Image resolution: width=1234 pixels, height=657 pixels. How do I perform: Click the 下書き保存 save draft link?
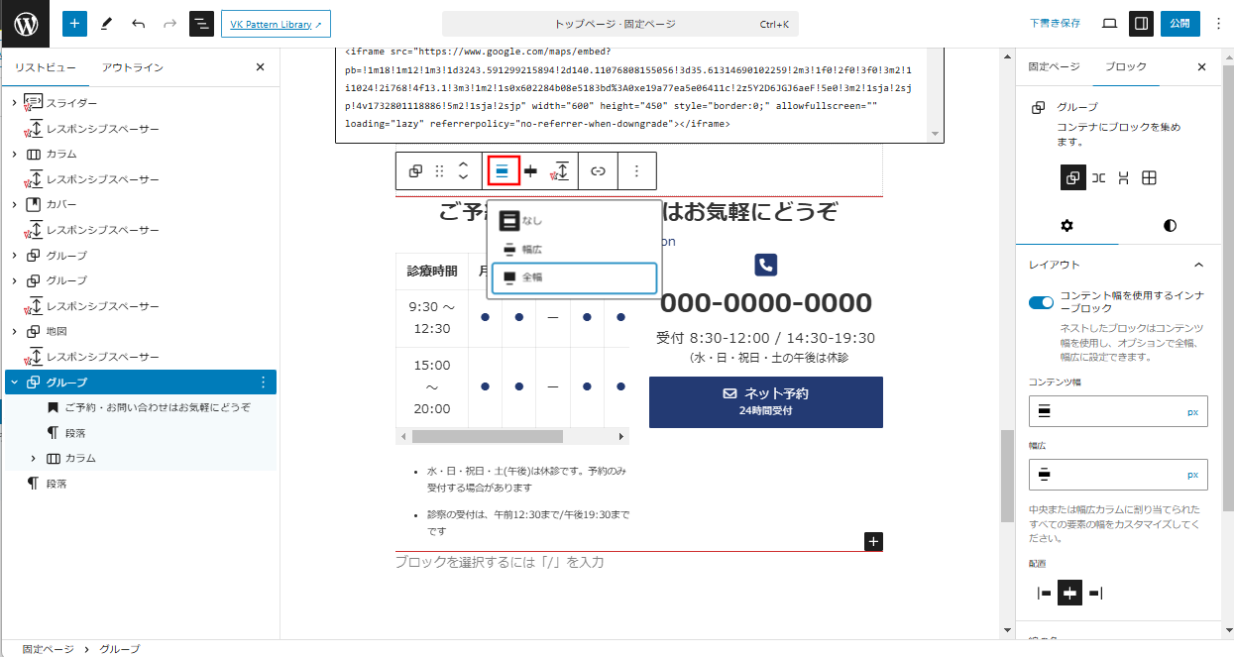coord(1055,24)
